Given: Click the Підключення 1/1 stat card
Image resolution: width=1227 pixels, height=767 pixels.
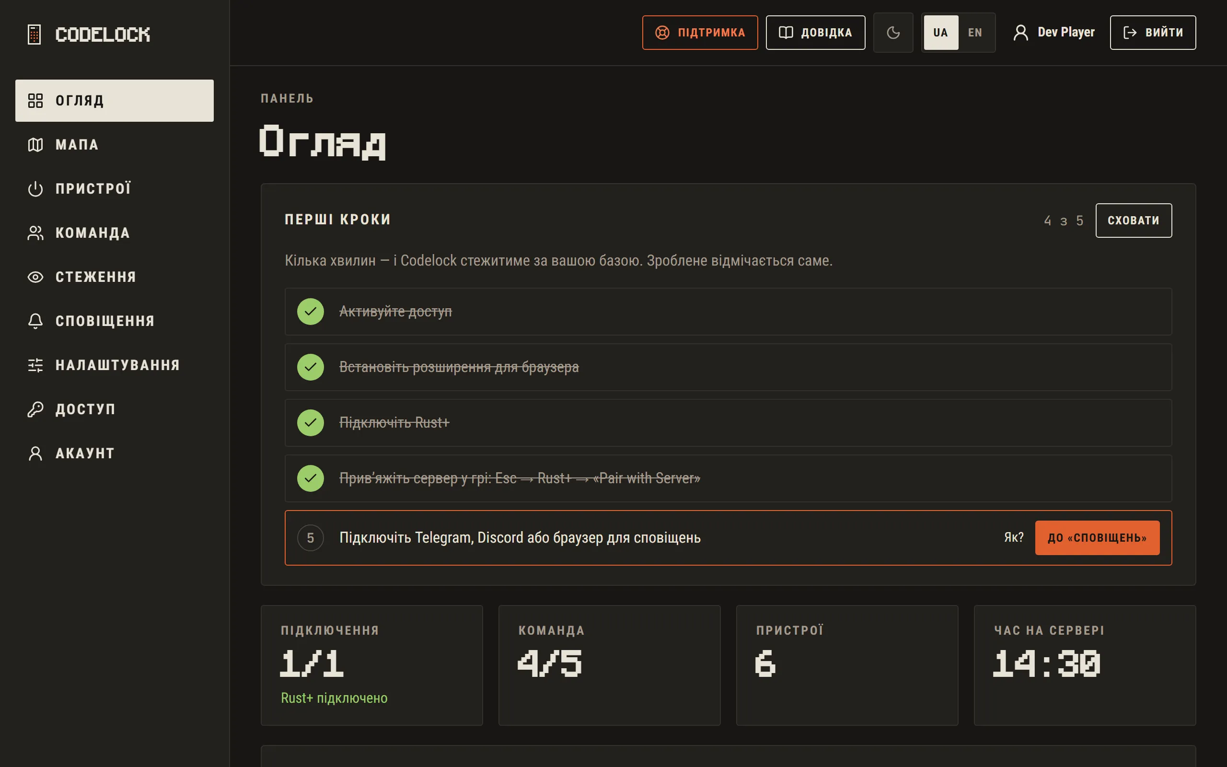Looking at the screenshot, I should pyautogui.click(x=371, y=665).
